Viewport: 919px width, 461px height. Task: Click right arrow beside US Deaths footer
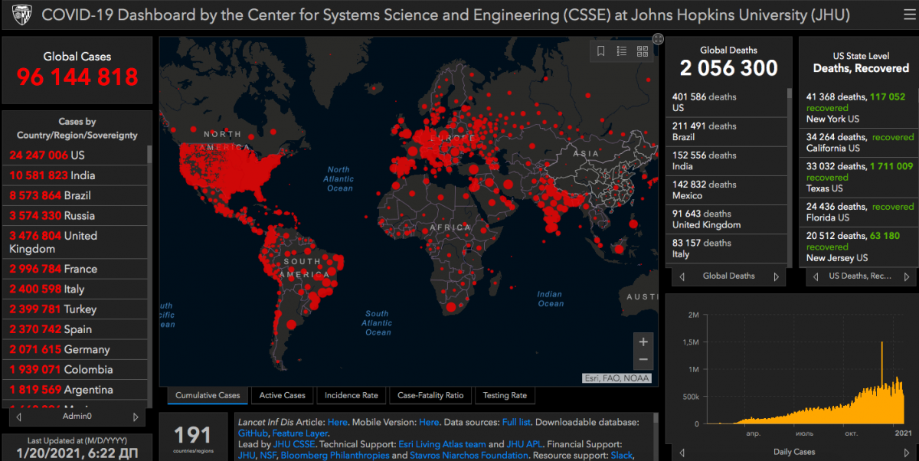[908, 276]
